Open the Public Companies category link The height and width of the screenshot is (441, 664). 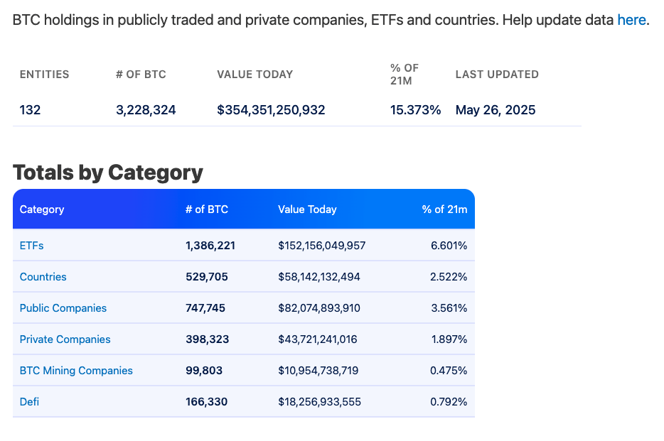[x=63, y=308]
